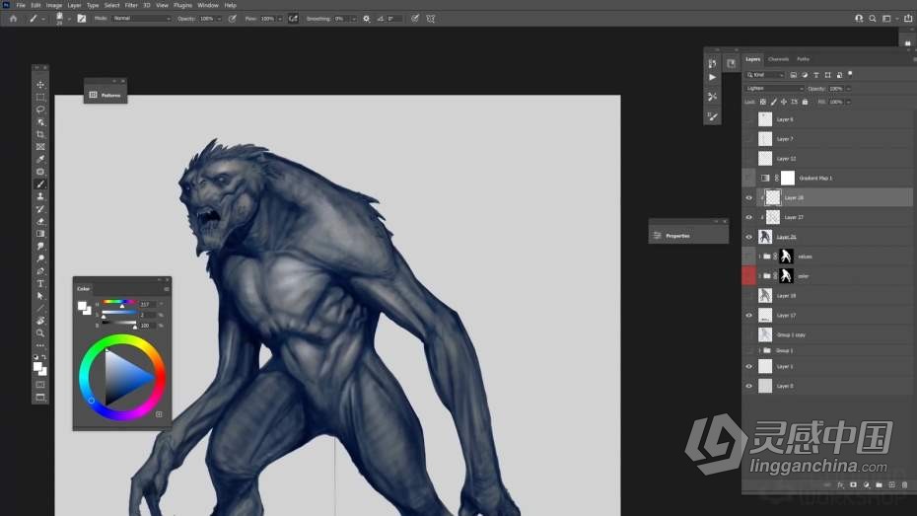Open the Color panel flyout menu
The width and height of the screenshot is (917, 516).
[167, 289]
